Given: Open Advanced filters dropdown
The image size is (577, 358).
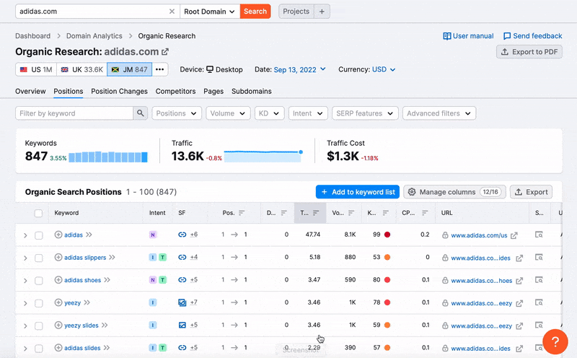Looking at the screenshot, I should click(439, 113).
